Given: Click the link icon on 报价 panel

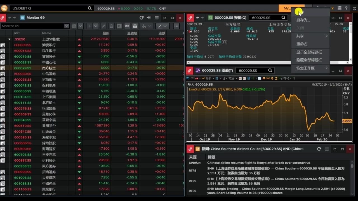Looking at the screenshot, I should click(x=190, y=18).
